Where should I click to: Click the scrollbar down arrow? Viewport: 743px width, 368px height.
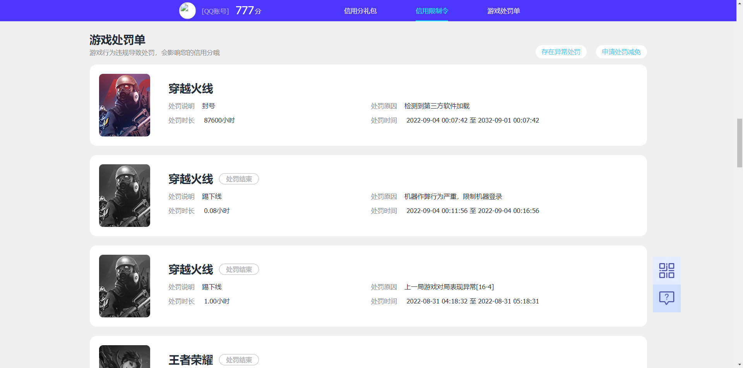coord(740,365)
